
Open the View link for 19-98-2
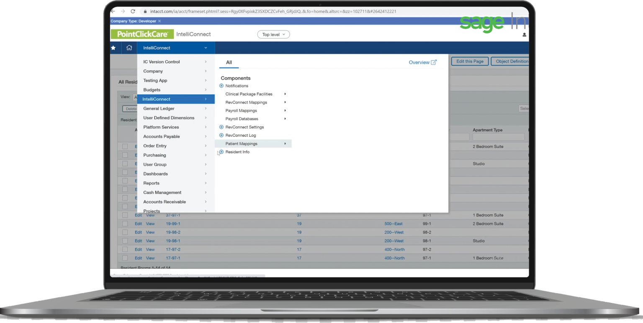(x=150, y=232)
